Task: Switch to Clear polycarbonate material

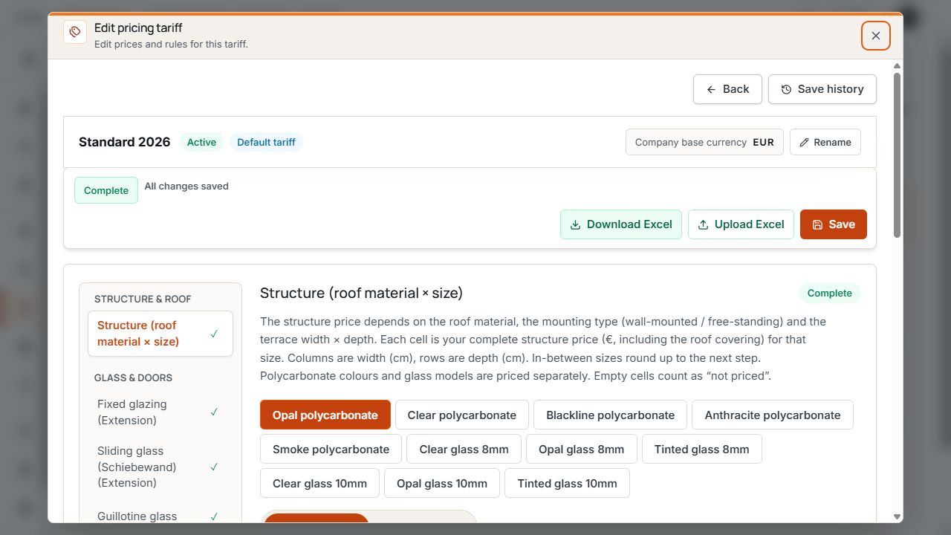Action: 461,415
